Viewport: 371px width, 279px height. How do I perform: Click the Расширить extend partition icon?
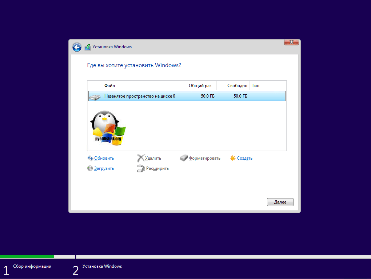coord(141,168)
